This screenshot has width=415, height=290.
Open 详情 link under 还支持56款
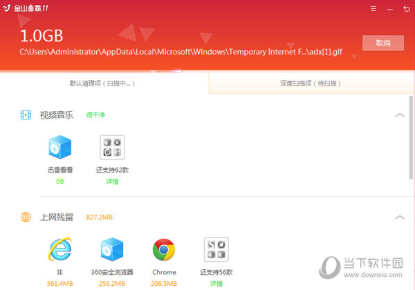coord(216,283)
